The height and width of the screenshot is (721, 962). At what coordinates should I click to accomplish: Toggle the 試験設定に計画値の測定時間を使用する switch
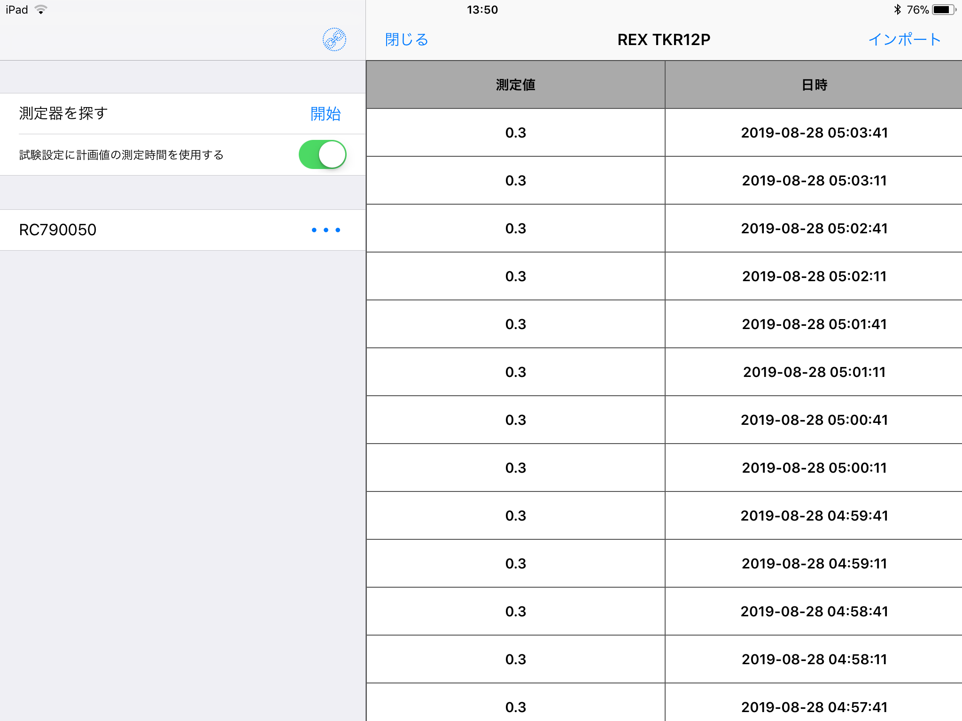pyautogui.click(x=323, y=154)
